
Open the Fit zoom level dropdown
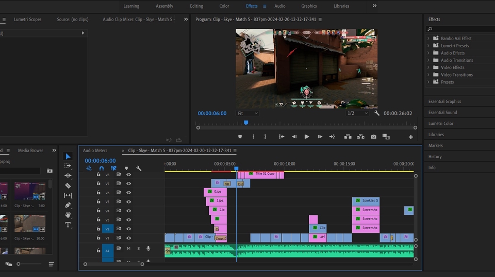[247, 113]
